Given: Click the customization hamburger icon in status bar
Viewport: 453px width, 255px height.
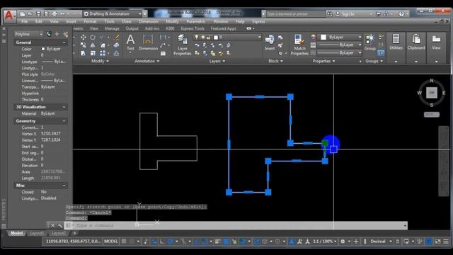Looking at the screenshot, I should 446,241.
